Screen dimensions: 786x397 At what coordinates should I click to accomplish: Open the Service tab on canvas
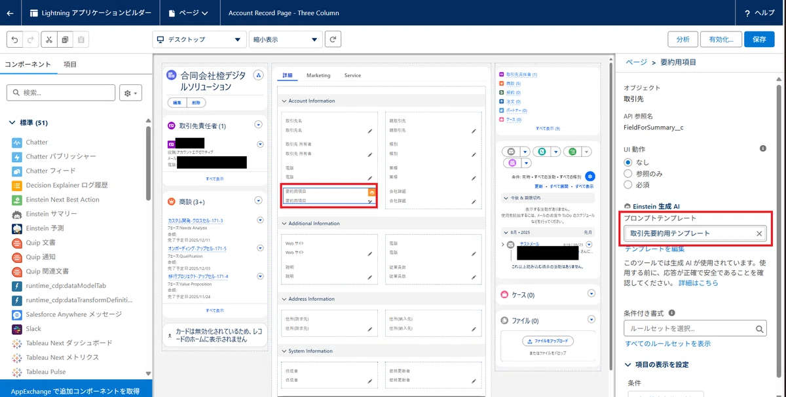point(352,75)
